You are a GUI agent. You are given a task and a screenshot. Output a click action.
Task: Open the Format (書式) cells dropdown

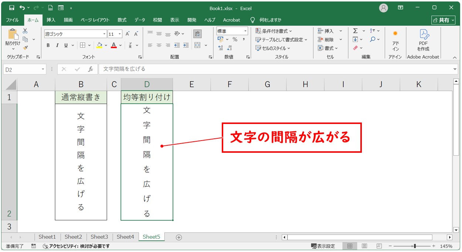click(x=328, y=48)
